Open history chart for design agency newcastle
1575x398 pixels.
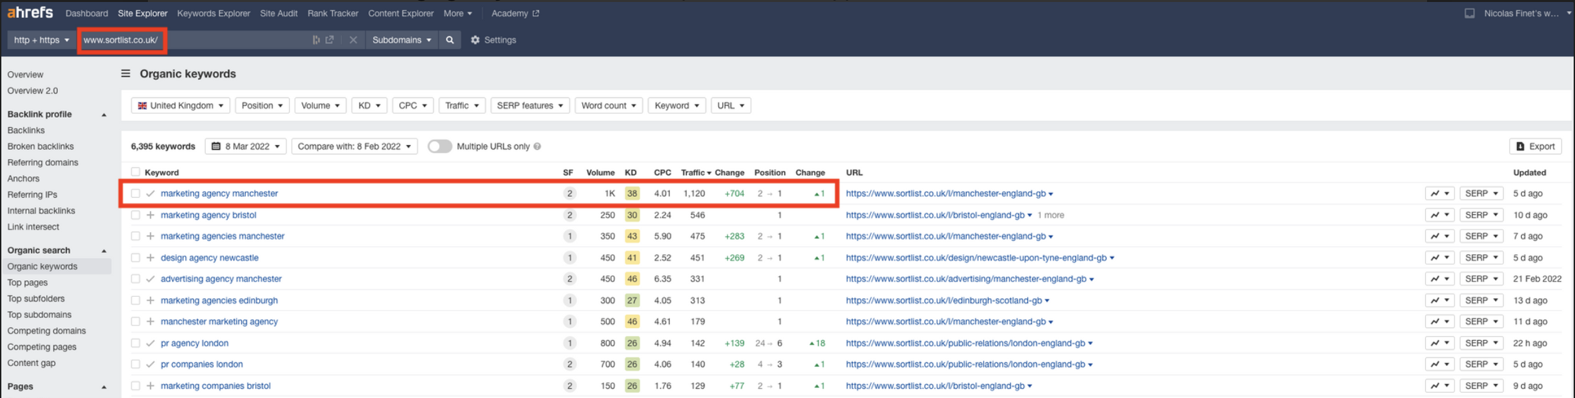click(x=1439, y=258)
